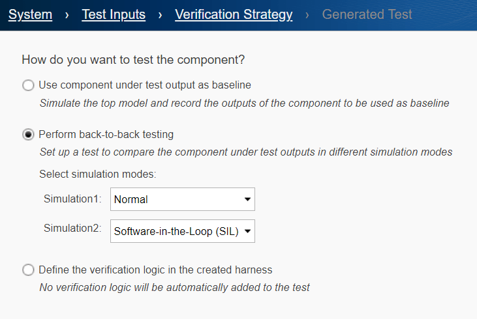The image size is (477, 319).
Task: Select the baseline output radio button
Action: point(28,85)
